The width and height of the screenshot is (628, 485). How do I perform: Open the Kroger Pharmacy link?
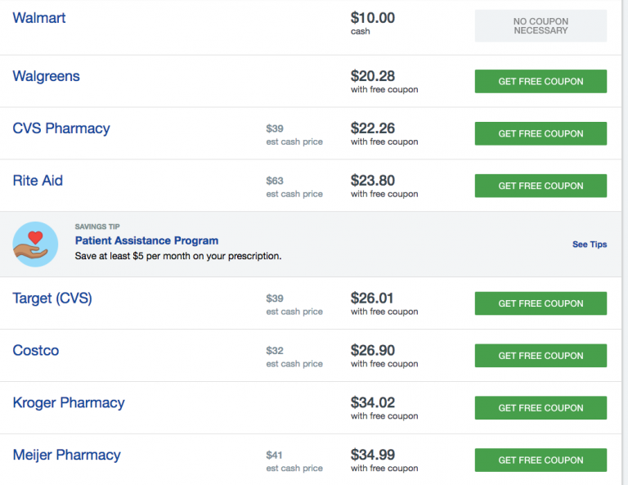pyautogui.click(x=69, y=403)
